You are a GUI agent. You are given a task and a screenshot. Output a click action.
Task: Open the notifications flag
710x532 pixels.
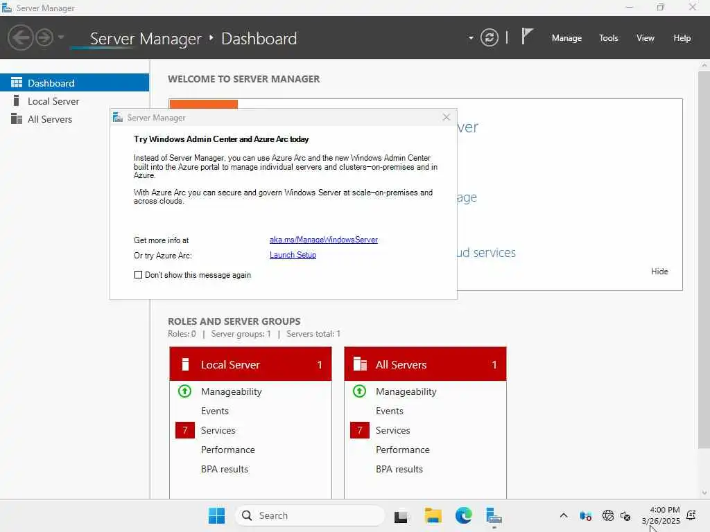click(527, 36)
